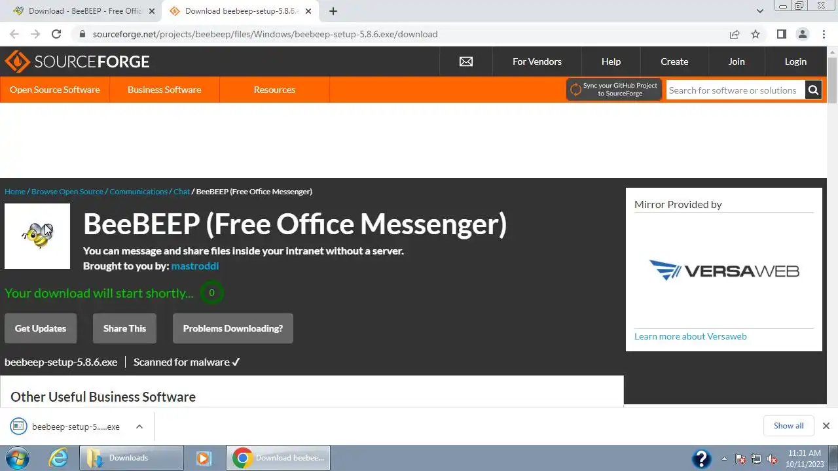Click For Vendors in the header
Image resolution: width=838 pixels, height=471 pixels.
pos(537,61)
